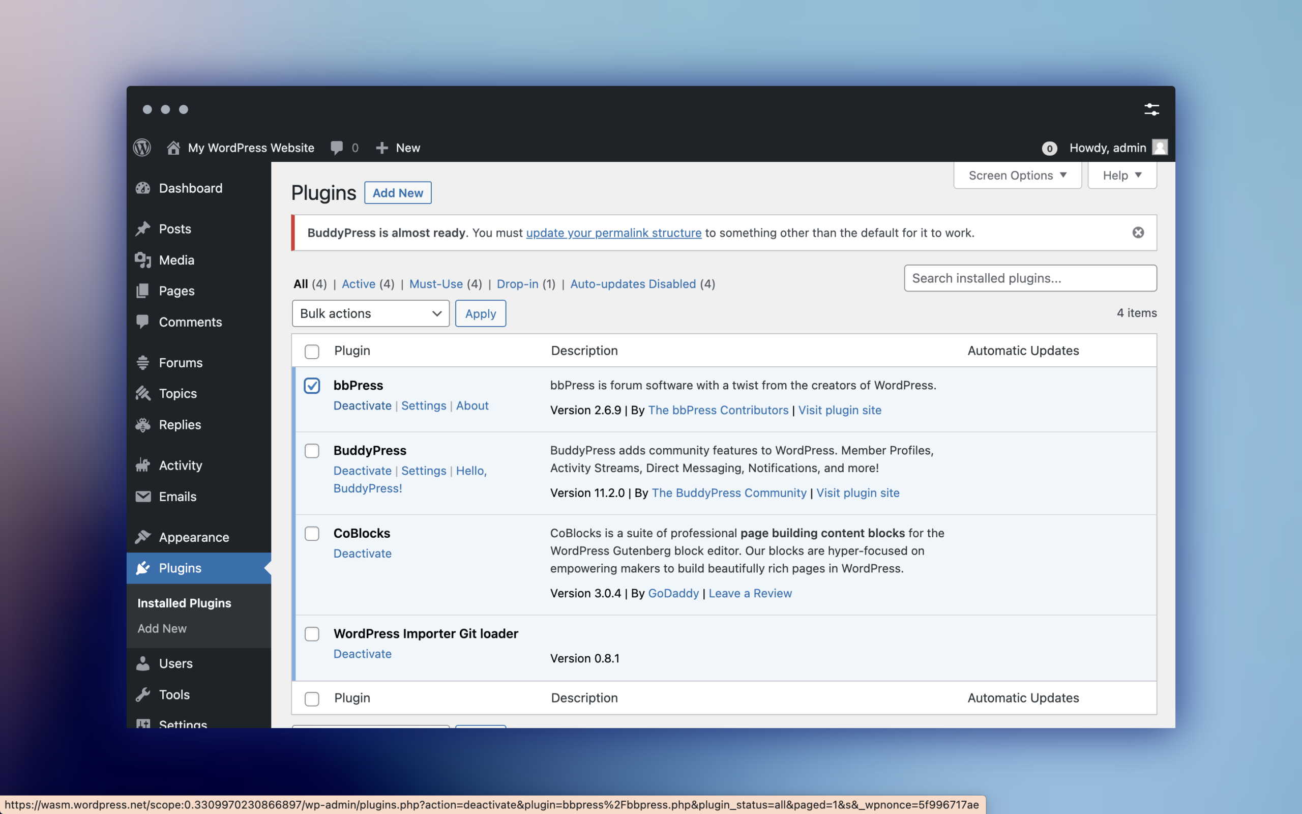The height and width of the screenshot is (814, 1302).
Task: Click the Appearance paintbrush icon
Action: pos(143,537)
